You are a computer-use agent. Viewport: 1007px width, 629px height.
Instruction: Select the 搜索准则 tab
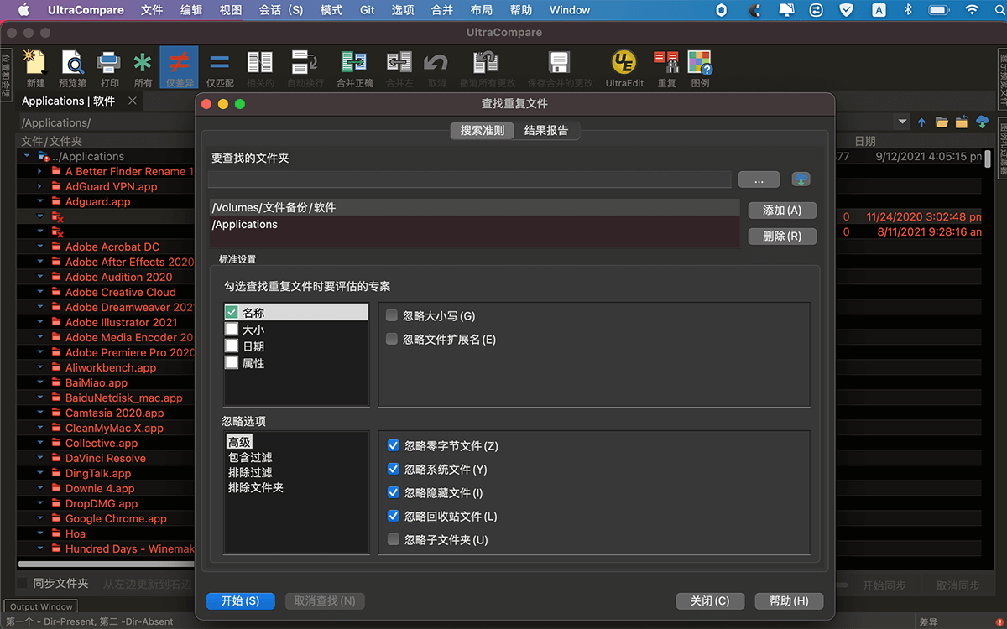483,131
